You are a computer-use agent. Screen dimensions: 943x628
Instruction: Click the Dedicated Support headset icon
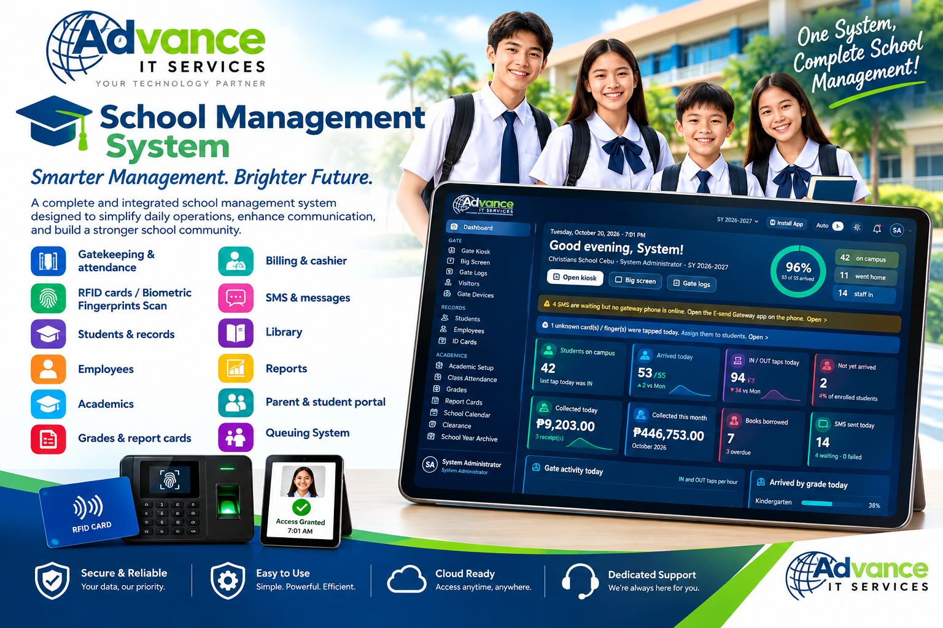580,580
